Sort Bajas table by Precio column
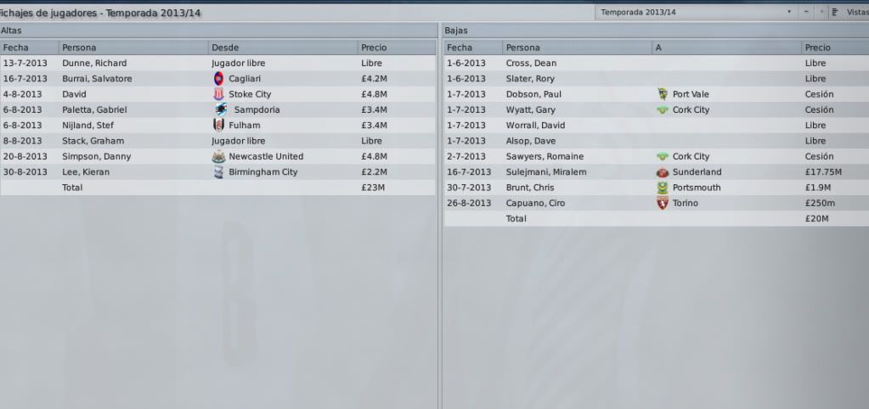869x409 pixels. pos(835,48)
